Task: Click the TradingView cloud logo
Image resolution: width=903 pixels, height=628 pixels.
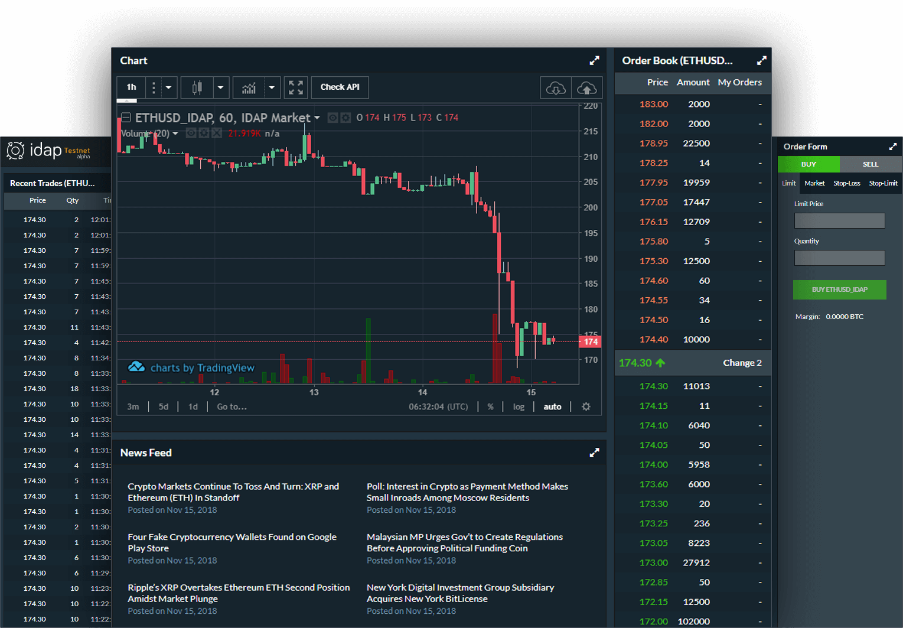Action: (x=136, y=367)
